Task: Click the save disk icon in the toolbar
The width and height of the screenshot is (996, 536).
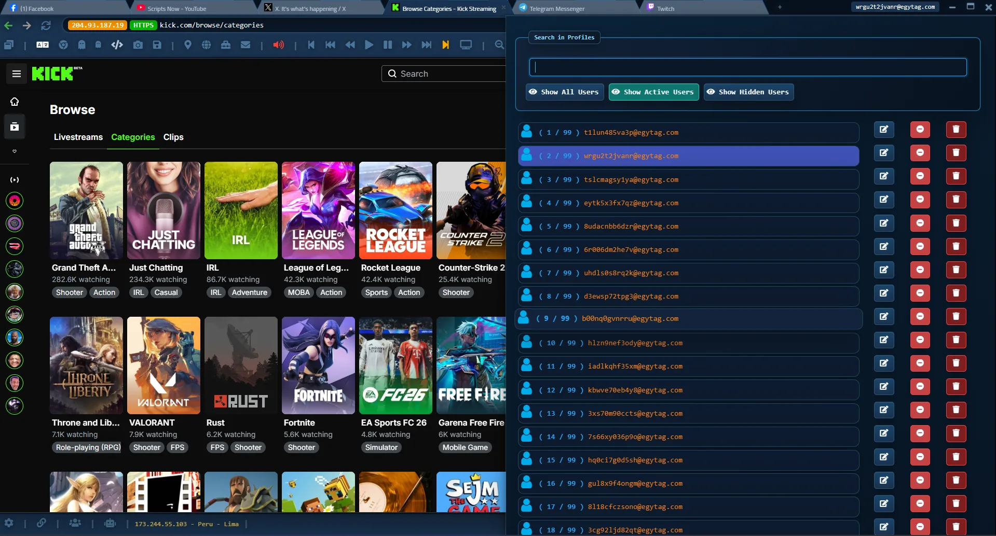Action: [x=157, y=45]
